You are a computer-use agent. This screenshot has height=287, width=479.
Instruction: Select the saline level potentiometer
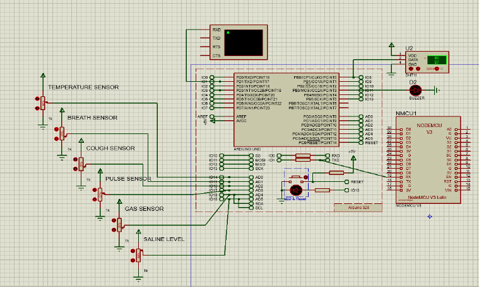139,254
